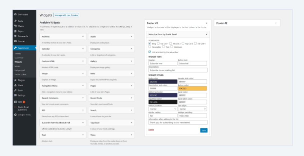Open Menus submenu item

17,66
